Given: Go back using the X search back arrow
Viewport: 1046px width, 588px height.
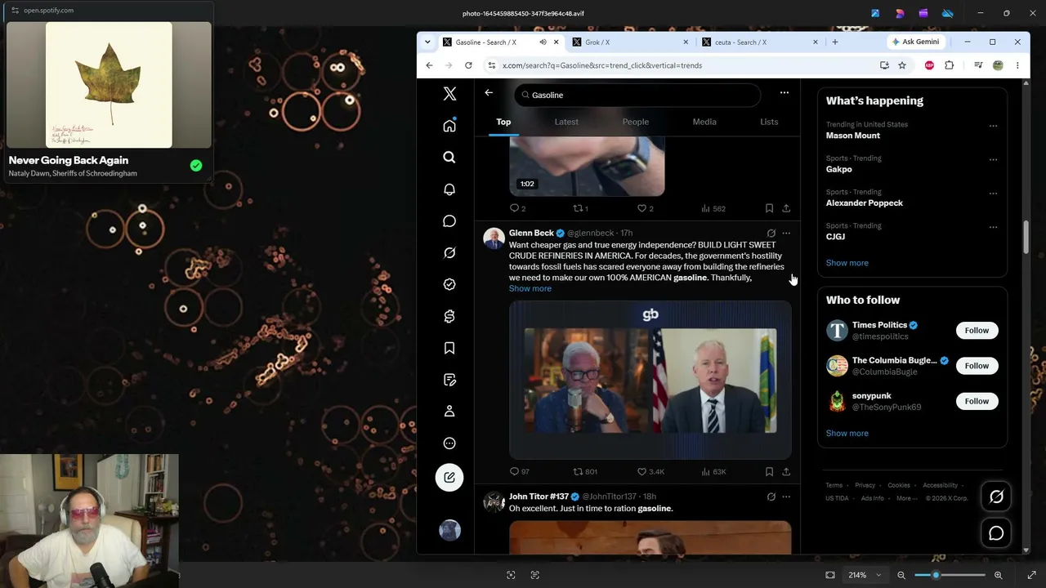Looking at the screenshot, I should tap(489, 93).
